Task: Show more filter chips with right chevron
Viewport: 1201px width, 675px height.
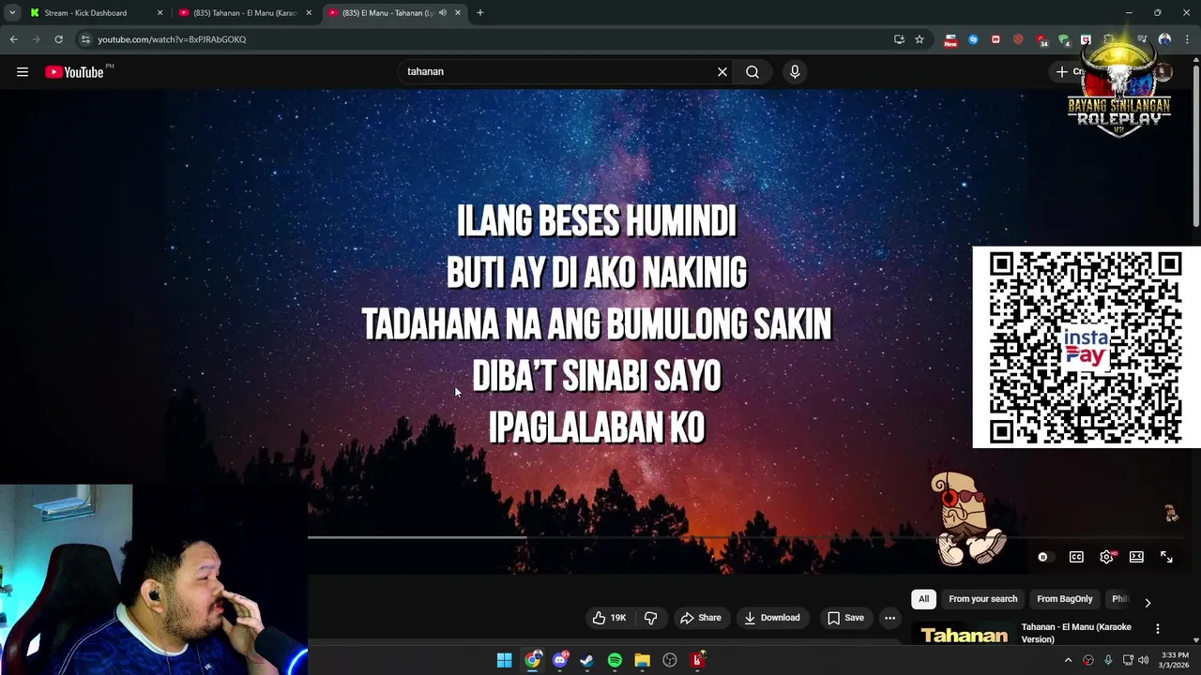Action: [x=1148, y=603]
